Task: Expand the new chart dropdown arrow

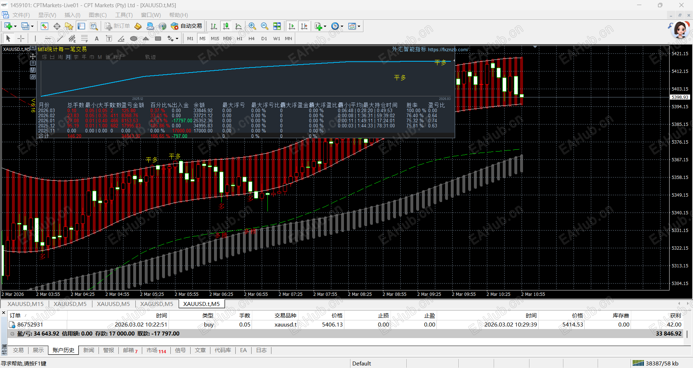Action: [15, 26]
